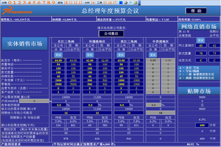The width and height of the screenshot is (221, 147).
Task: Click 更新 button in 网络直销市场 panel
Action: tap(201, 40)
